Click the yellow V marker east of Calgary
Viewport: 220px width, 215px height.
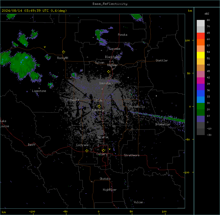(x=109, y=149)
